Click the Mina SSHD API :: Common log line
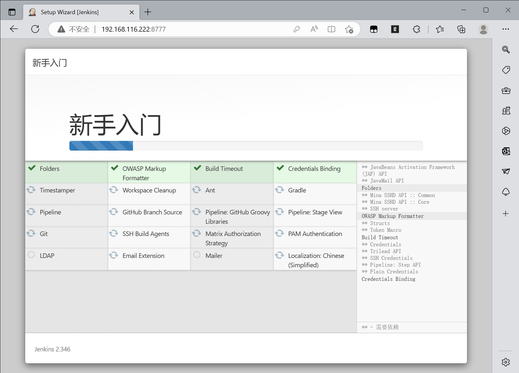This screenshot has width=519, height=373. pyautogui.click(x=398, y=195)
